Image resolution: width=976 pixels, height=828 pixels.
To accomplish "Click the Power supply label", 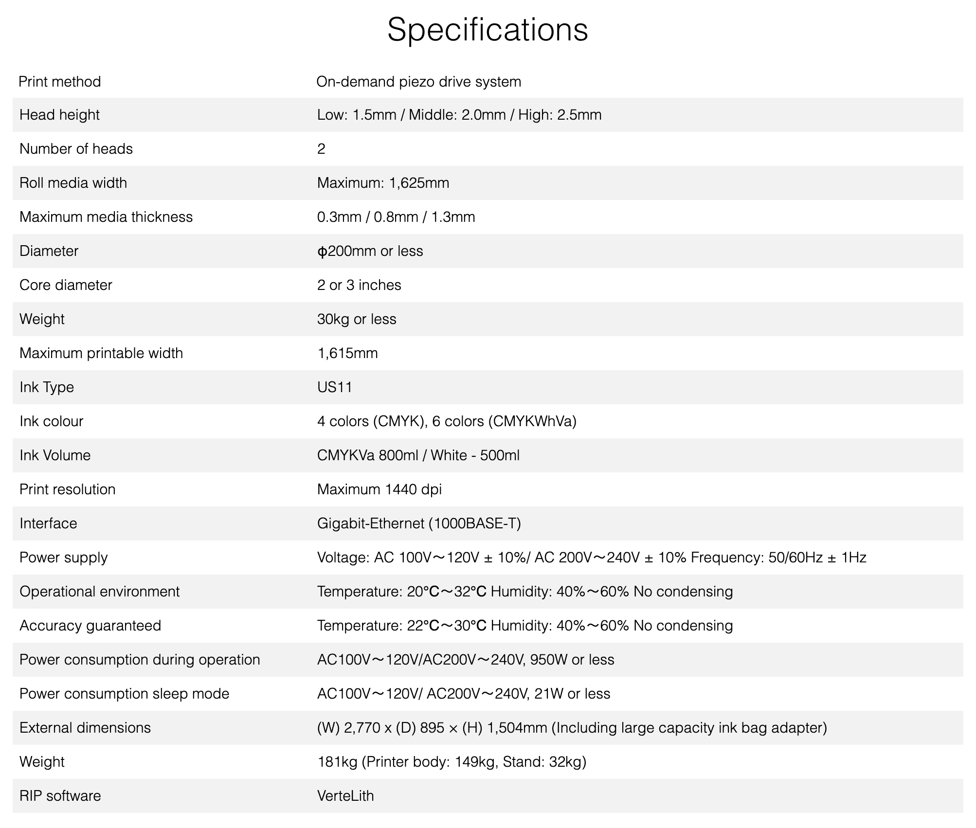I will [x=63, y=558].
